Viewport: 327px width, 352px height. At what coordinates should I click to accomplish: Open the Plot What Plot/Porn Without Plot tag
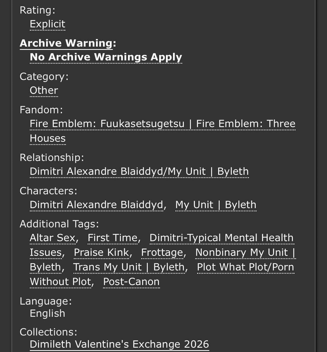245,267
